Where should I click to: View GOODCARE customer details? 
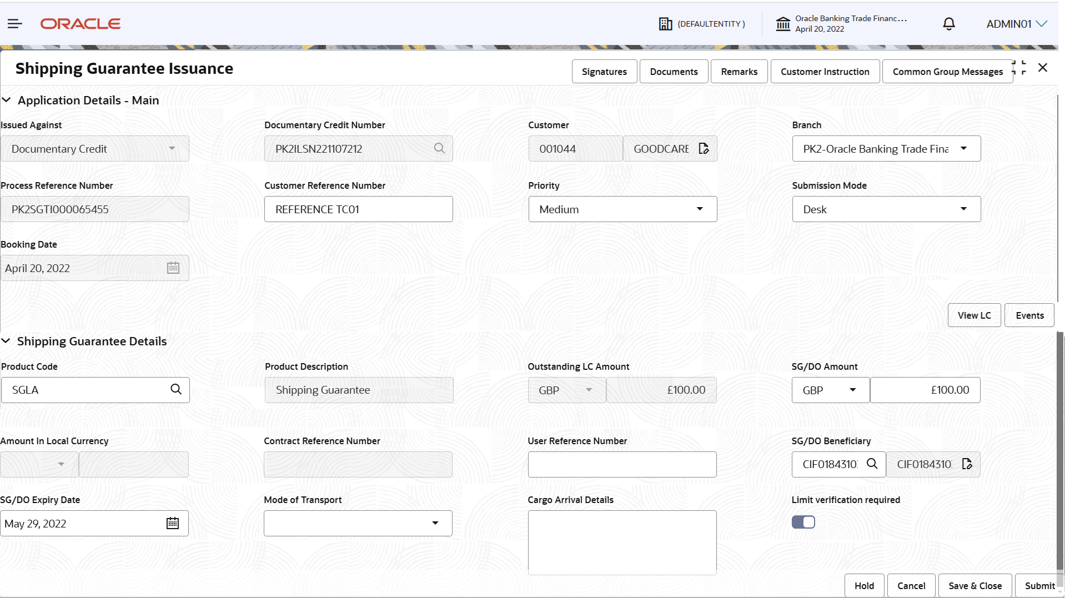pyautogui.click(x=703, y=148)
